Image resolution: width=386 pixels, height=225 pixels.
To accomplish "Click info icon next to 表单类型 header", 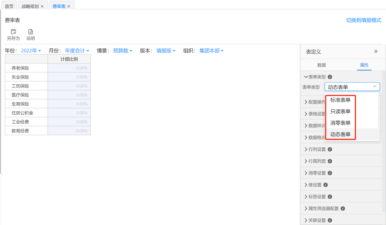I will (x=330, y=77).
